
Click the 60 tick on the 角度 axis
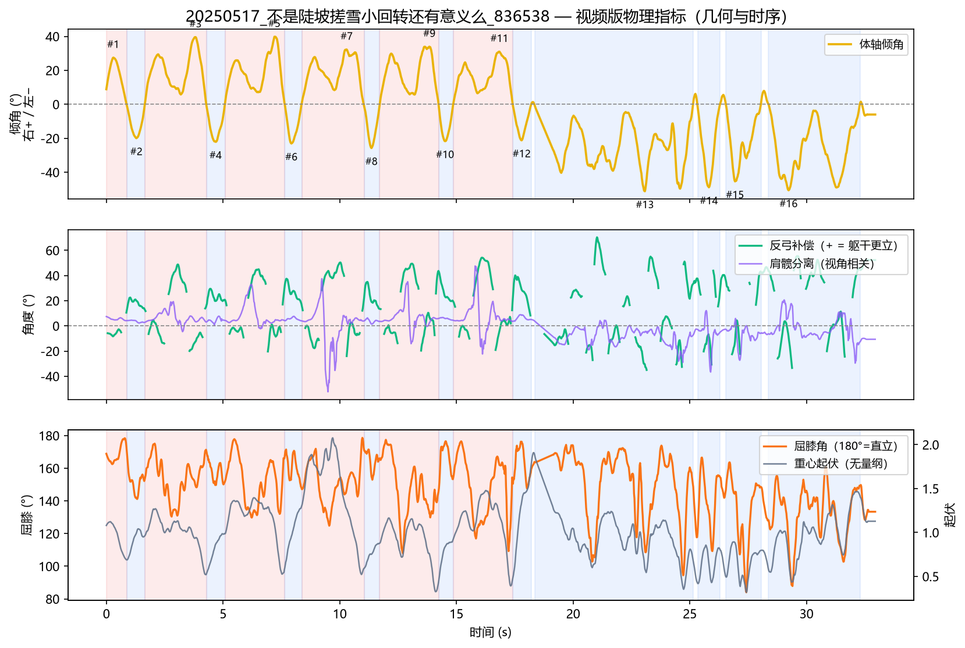(x=54, y=251)
